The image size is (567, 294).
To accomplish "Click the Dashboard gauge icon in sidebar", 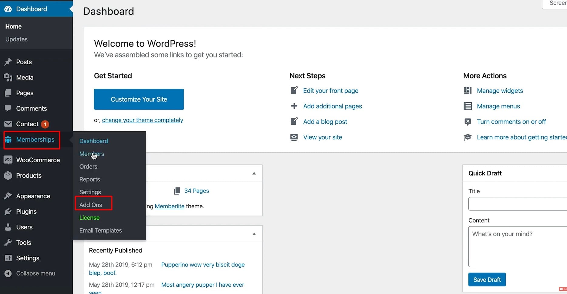I will click(x=8, y=9).
